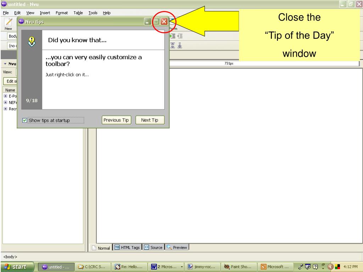Image resolution: width=363 pixels, height=272 pixels.
Task: Switch to the HTML Tags tab
Action: tap(127, 247)
